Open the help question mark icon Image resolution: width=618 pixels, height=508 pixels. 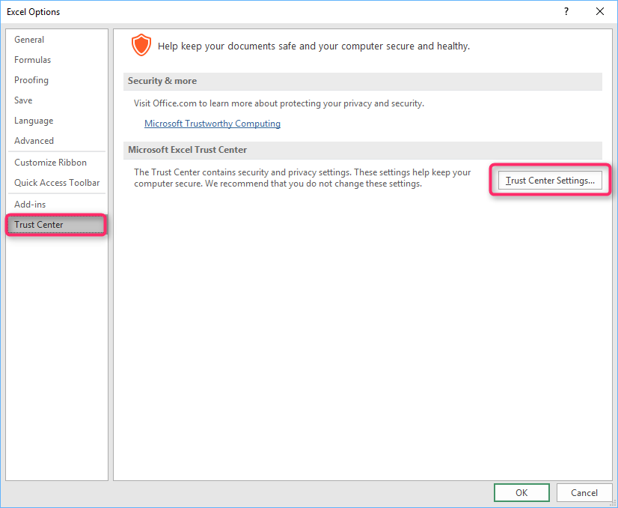click(566, 11)
